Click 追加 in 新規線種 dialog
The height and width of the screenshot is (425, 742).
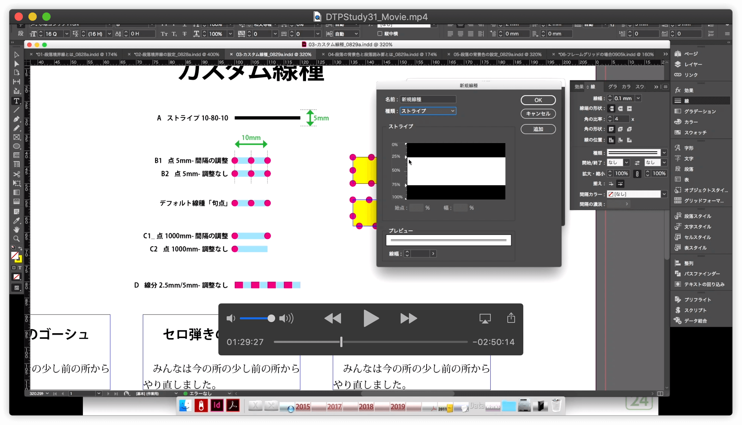coord(538,129)
